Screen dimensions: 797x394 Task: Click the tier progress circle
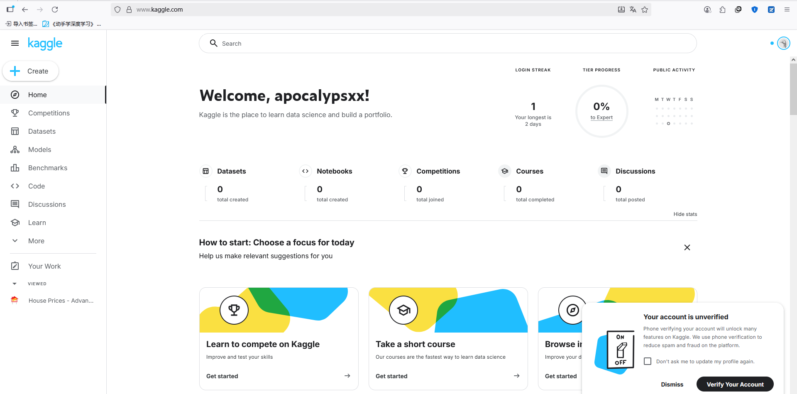click(601, 111)
